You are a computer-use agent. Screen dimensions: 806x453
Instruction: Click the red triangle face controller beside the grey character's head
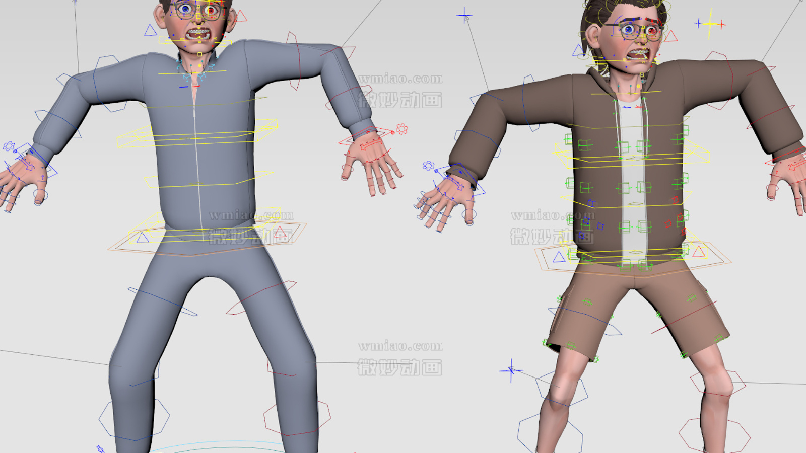[x=239, y=17]
